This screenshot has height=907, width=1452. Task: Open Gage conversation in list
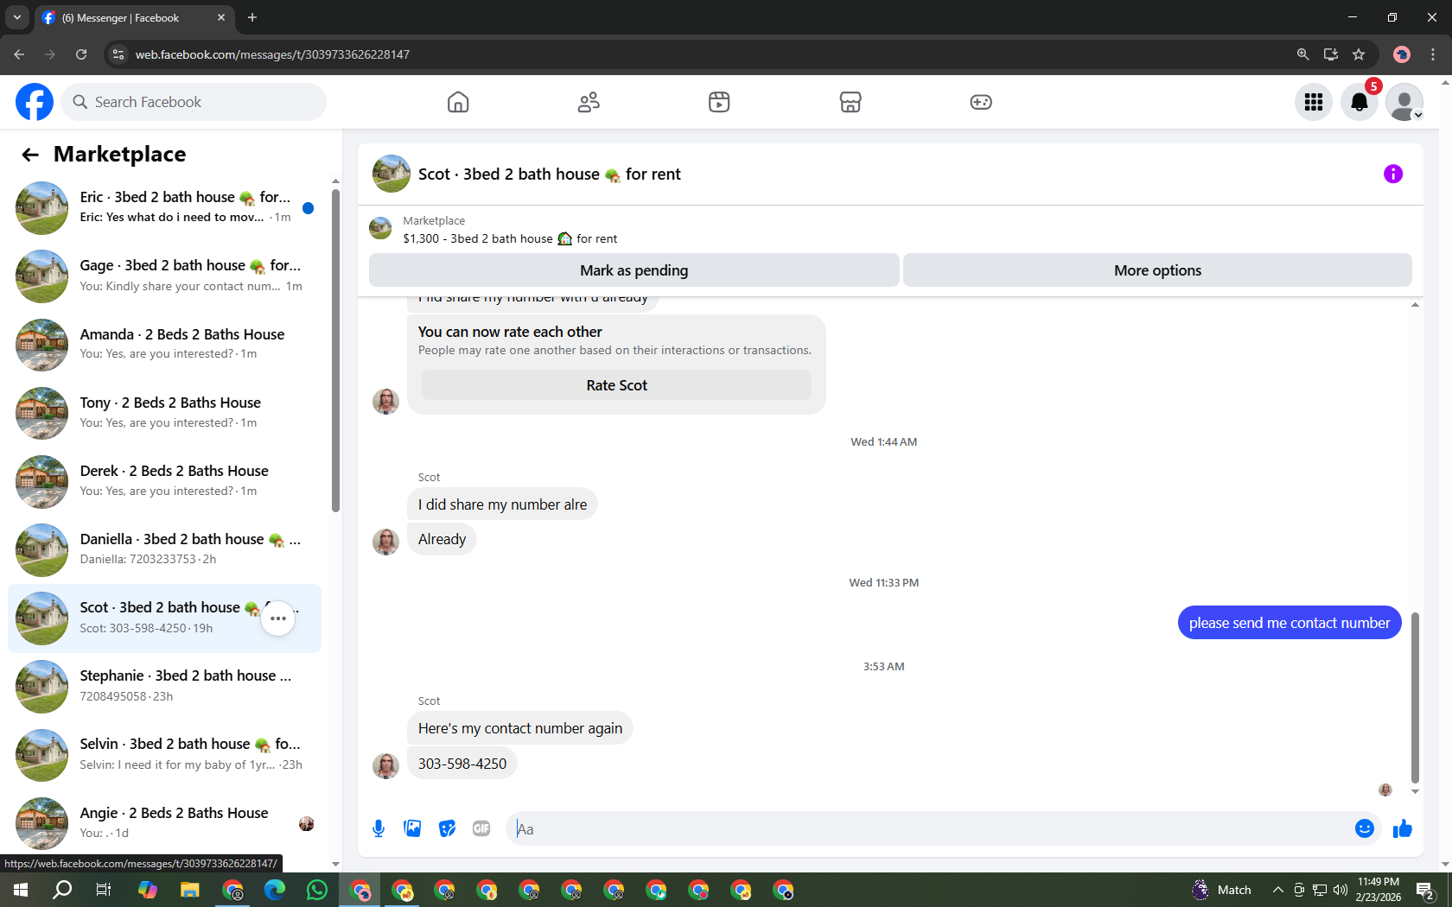point(164,276)
